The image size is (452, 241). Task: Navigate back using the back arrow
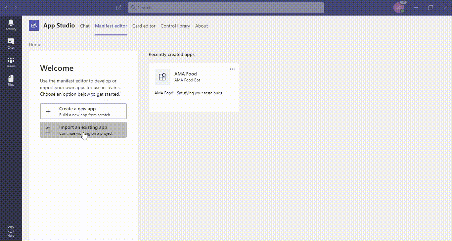tap(6, 8)
